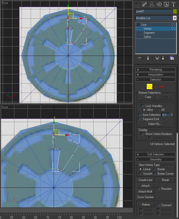This screenshot has width=179, height=219.
Task: Click bottom viewport Front label
Action: tap(5, 107)
